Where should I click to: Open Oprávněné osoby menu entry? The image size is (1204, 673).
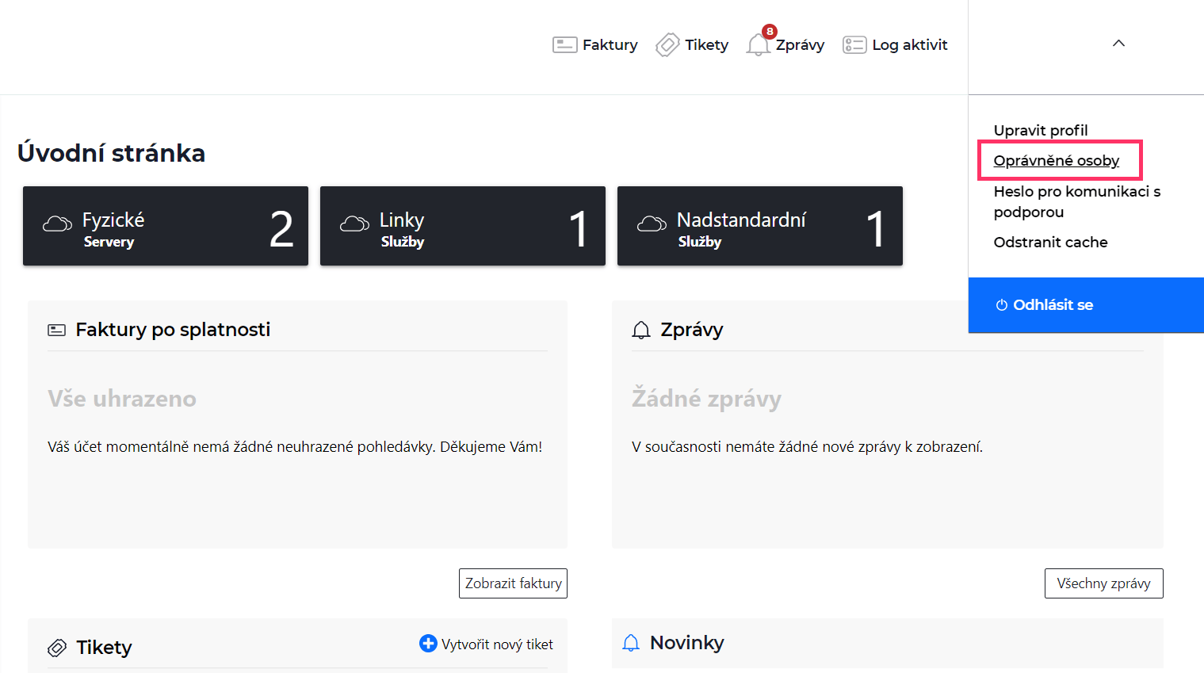pos(1057,161)
